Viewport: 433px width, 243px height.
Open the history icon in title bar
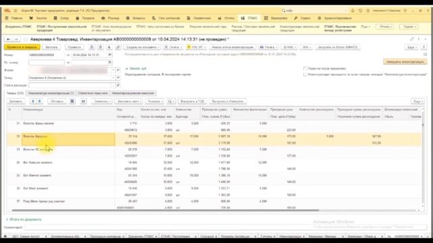(361, 11)
